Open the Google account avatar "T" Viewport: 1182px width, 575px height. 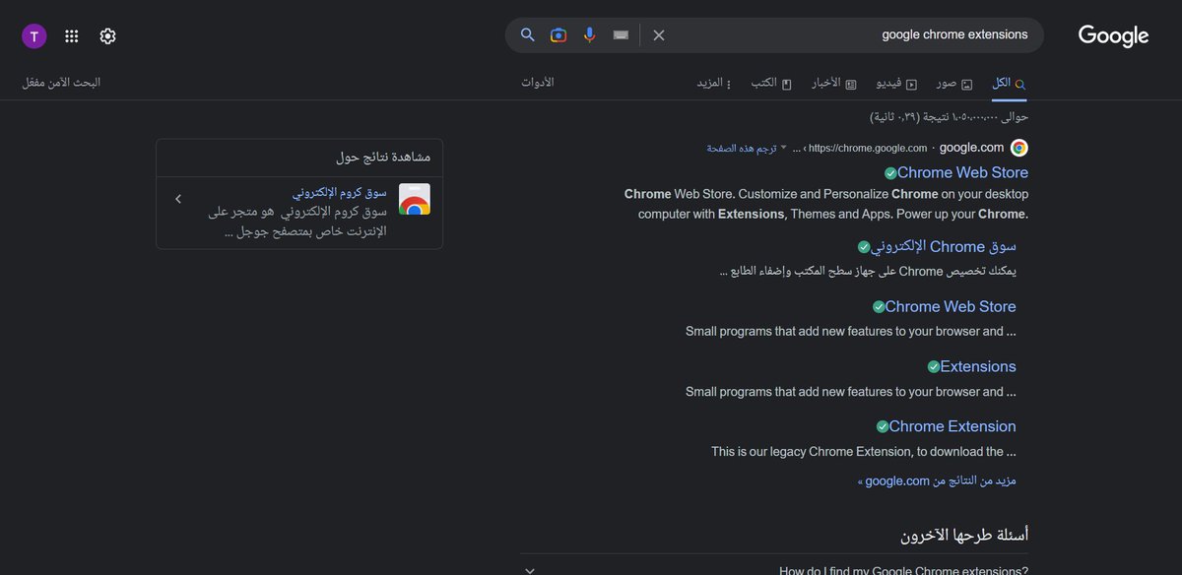(33, 36)
